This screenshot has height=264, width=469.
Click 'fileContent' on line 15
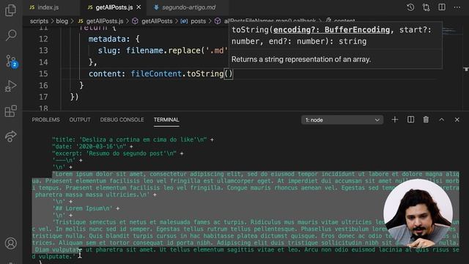pos(156,73)
